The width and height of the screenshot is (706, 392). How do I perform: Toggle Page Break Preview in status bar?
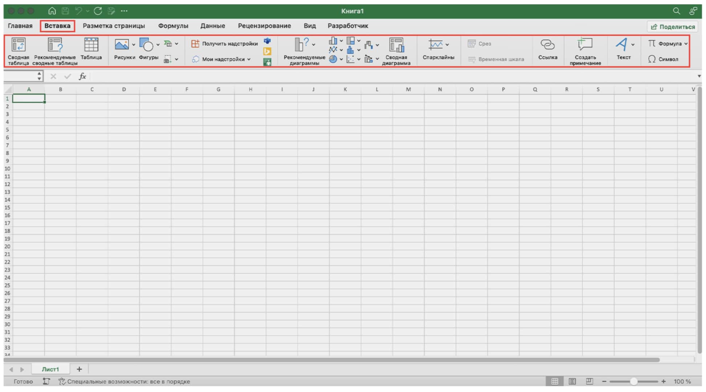click(589, 381)
